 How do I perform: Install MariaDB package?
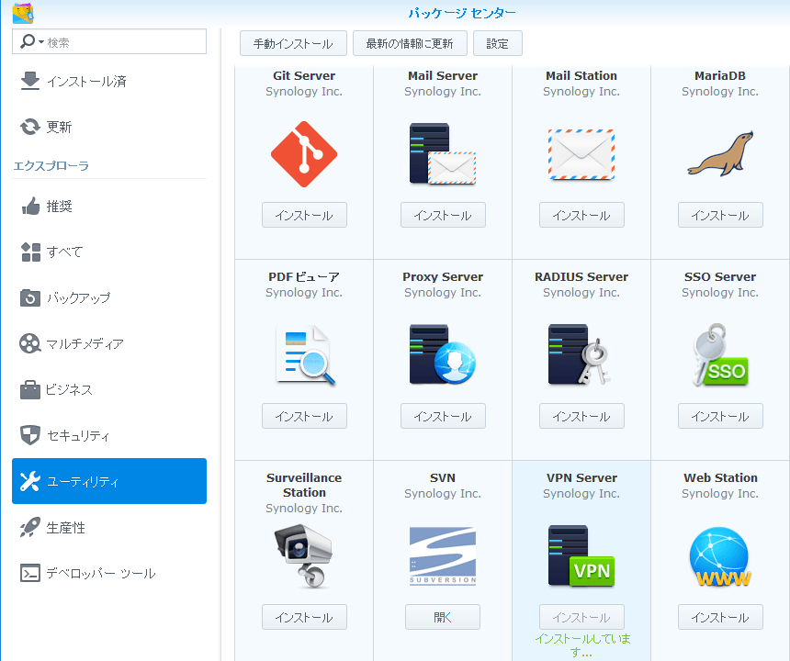pos(720,215)
